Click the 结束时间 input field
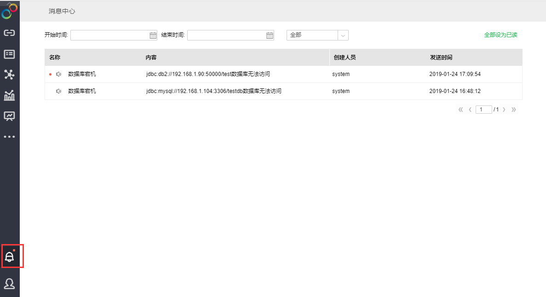The width and height of the screenshot is (546, 297). click(226, 35)
